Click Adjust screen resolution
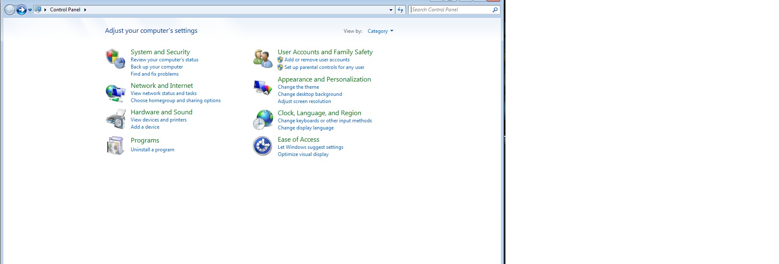779x264 pixels. click(304, 101)
